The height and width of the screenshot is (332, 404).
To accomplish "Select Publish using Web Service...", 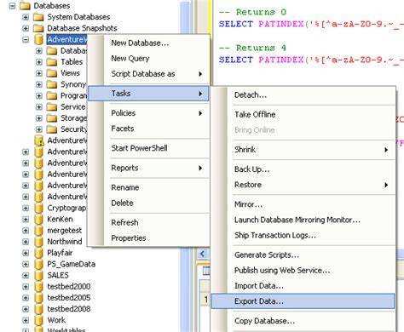I will coord(303,271).
